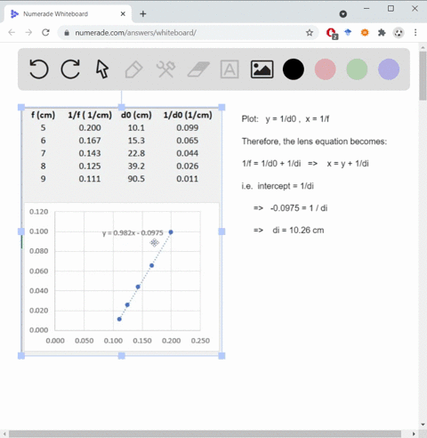Choose the black color swatch
This screenshot has height=438, width=427.
click(x=294, y=69)
